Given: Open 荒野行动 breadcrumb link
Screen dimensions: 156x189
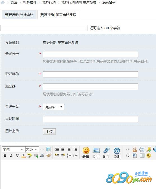Looking at the screenshot, I should [x=49, y=3].
